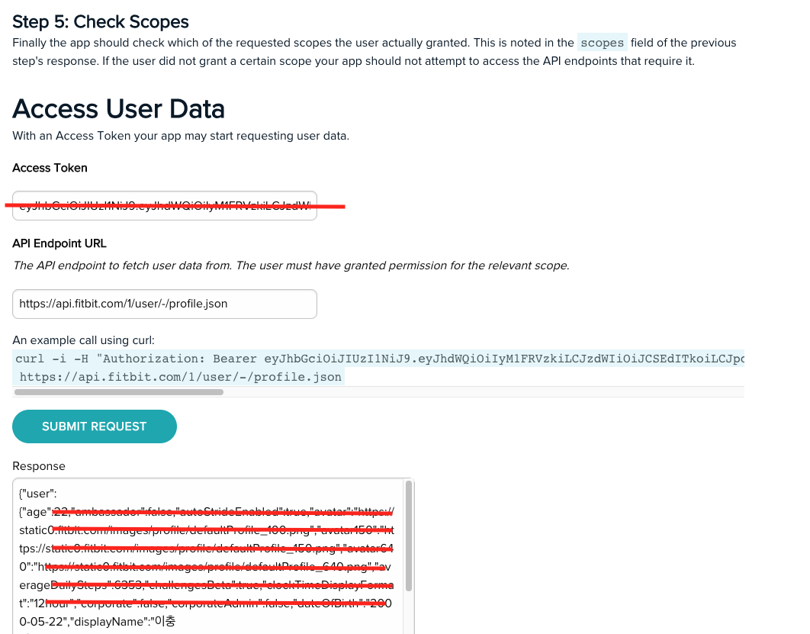Click the API Endpoint URL input field
Screen dimensions: 810x634
[x=164, y=304]
